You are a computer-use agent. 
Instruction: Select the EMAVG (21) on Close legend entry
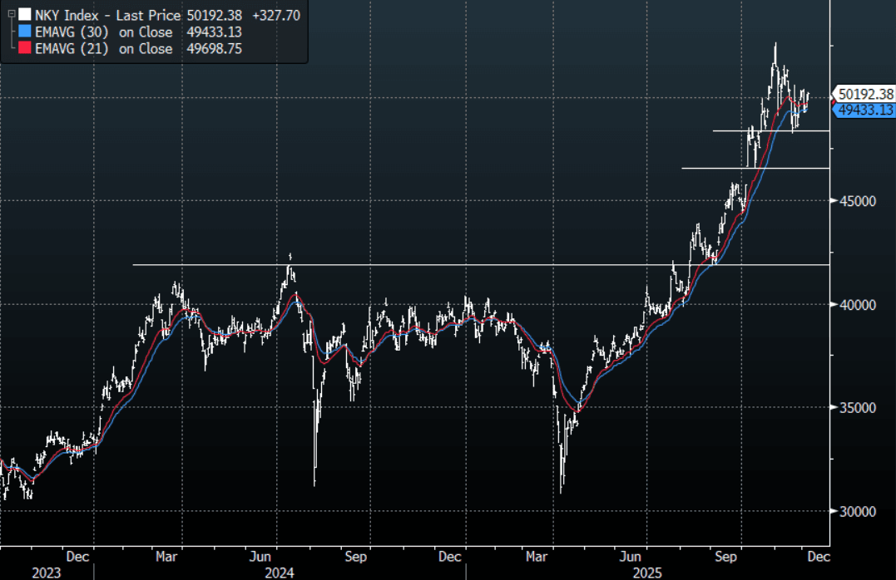[x=103, y=49]
